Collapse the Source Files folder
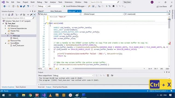 (5, 43)
